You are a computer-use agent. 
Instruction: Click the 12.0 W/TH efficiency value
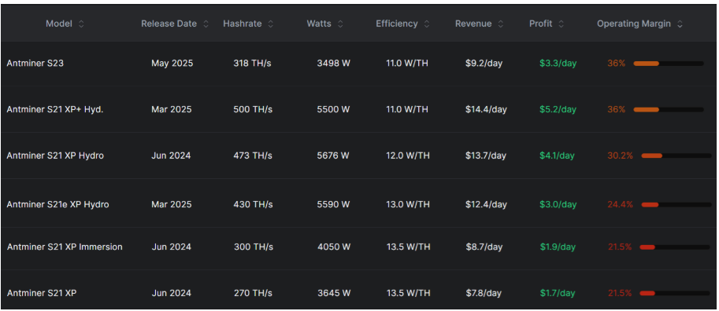pyautogui.click(x=408, y=156)
